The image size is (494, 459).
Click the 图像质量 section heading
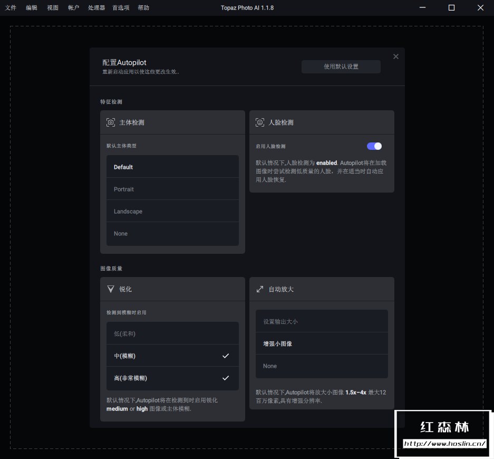(111, 268)
